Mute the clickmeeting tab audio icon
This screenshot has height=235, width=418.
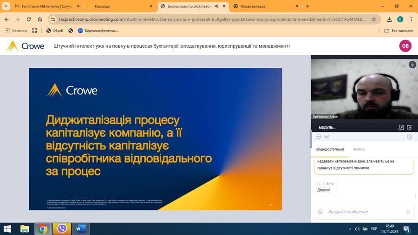[x=217, y=6]
